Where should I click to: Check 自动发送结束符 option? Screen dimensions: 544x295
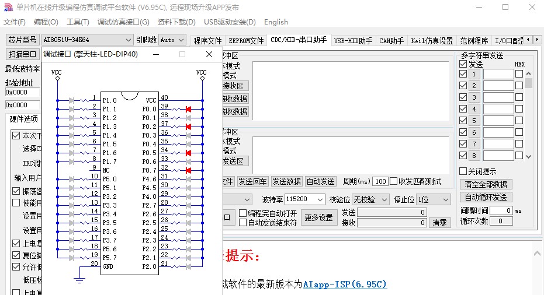click(243, 223)
